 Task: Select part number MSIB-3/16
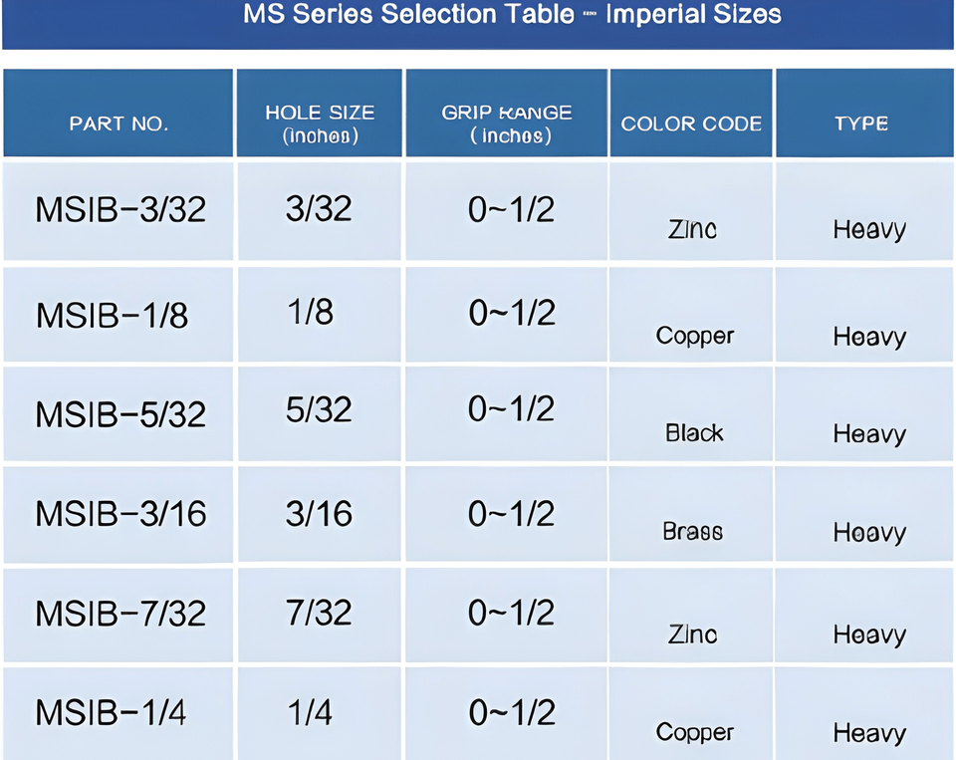coord(120,514)
